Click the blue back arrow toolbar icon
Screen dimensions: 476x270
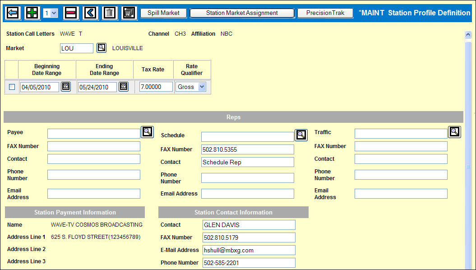click(13, 13)
